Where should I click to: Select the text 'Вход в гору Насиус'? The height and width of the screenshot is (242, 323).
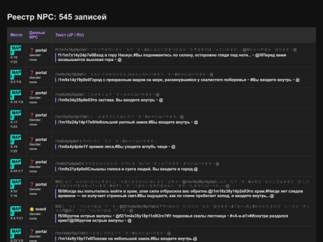[113, 55]
